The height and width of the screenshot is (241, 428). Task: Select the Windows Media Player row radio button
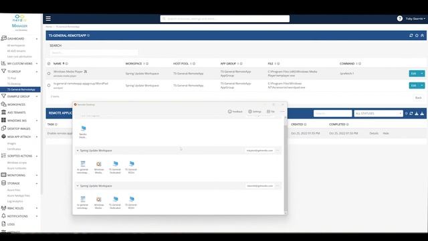click(49, 74)
